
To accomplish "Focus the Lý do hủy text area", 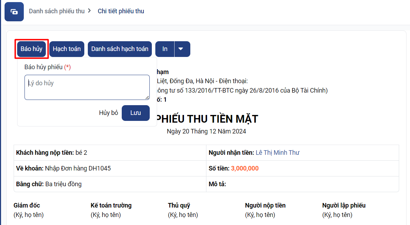I will [x=87, y=87].
